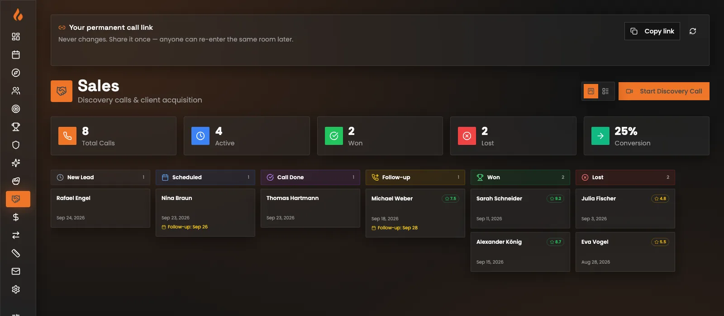Click the orange phone Total Calls icon
This screenshot has width=724, height=316.
point(67,136)
